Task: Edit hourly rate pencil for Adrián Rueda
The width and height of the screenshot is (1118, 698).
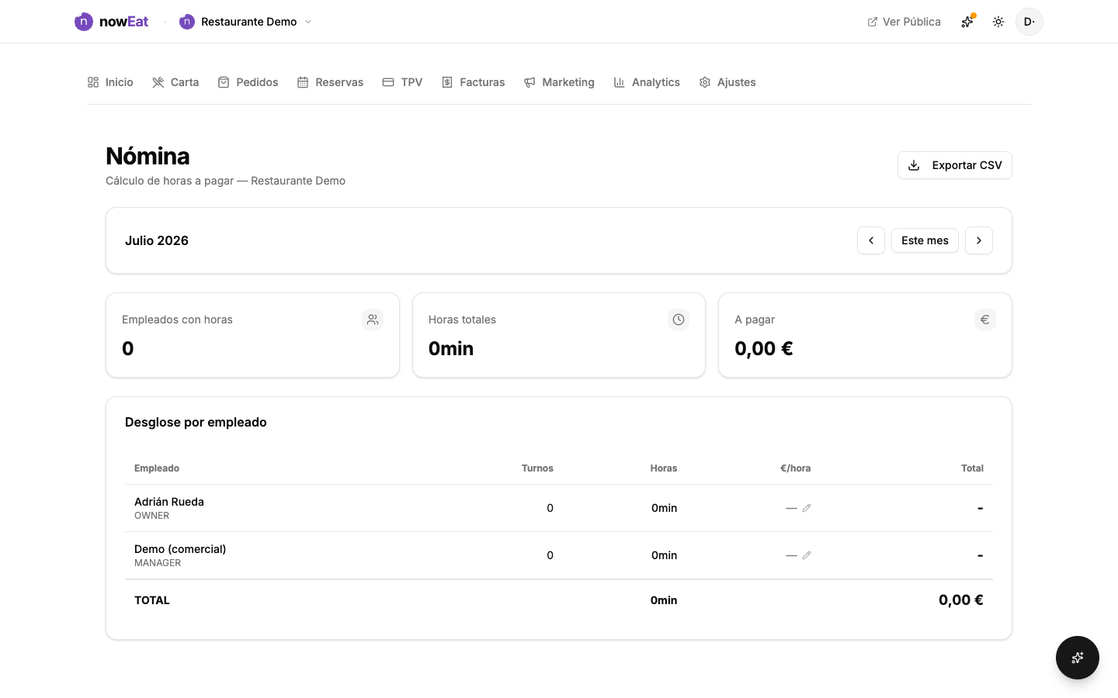Action: click(x=807, y=508)
